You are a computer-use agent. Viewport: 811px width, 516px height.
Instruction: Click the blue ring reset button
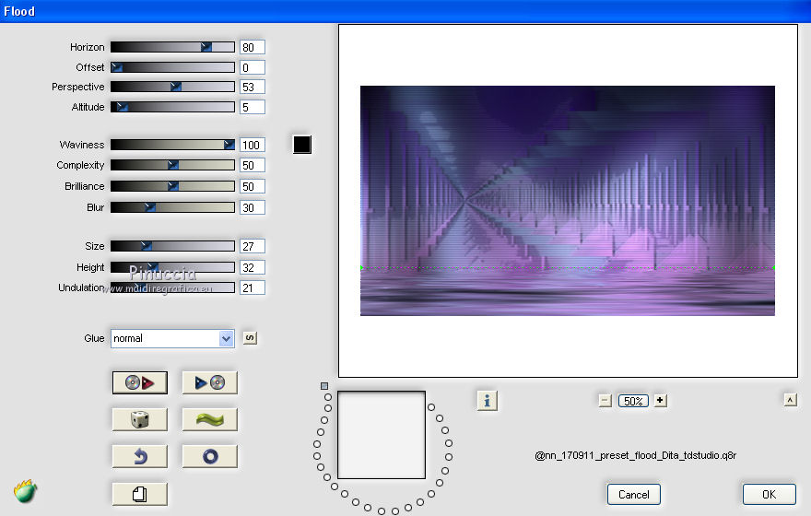click(x=209, y=456)
